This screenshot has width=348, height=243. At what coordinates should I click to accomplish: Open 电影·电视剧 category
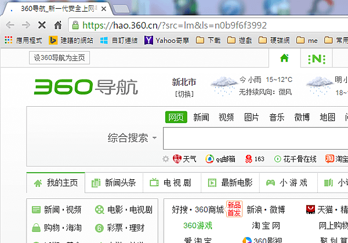pos(124,210)
